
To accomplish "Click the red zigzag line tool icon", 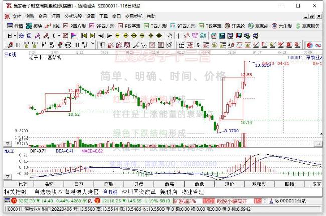I will point(187,36).
